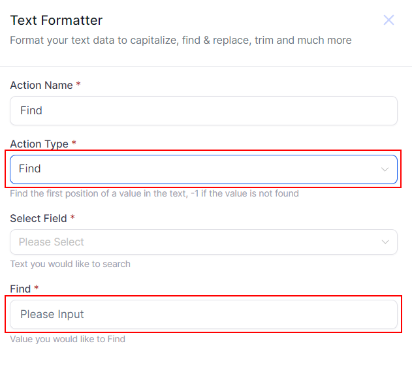This screenshot has height=367, width=412.
Task: Click the Text Formatter heading
Action: coord(56,20)
